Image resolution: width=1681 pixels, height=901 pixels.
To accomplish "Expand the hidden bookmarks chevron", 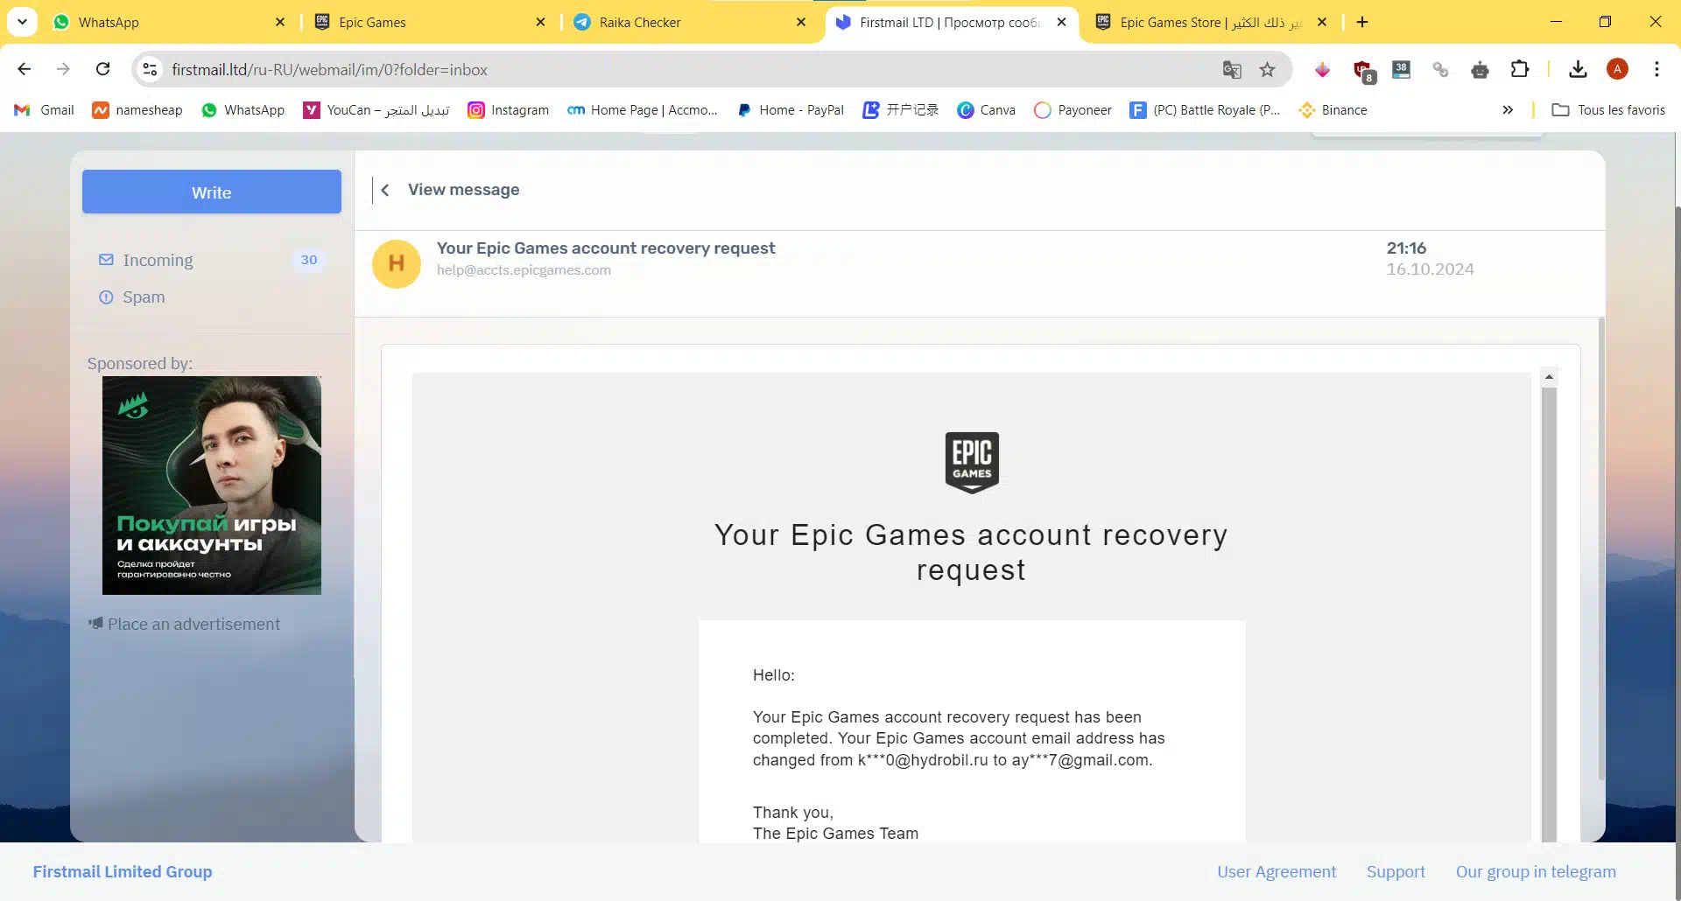I will 1508,109.
